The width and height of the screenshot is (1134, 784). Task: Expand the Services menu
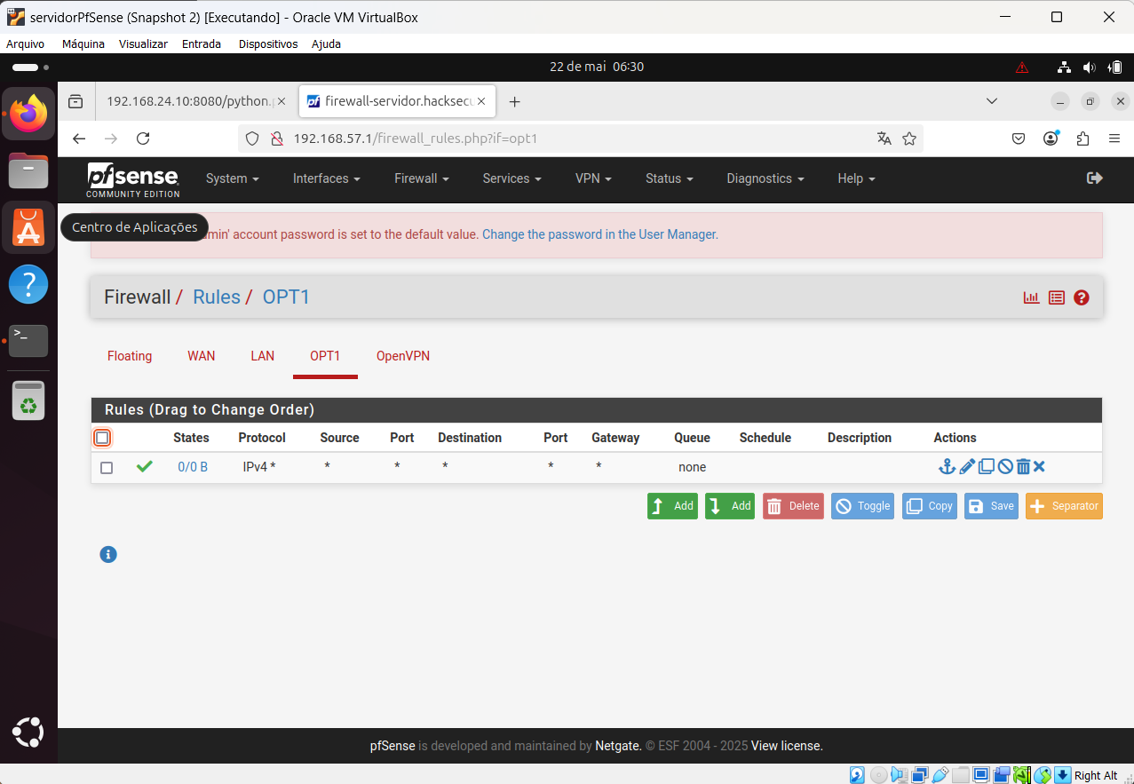(512, 178)
